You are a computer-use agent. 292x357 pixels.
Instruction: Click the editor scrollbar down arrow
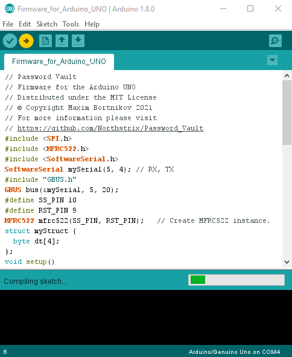pyautogui.click(x=287, y=262)
